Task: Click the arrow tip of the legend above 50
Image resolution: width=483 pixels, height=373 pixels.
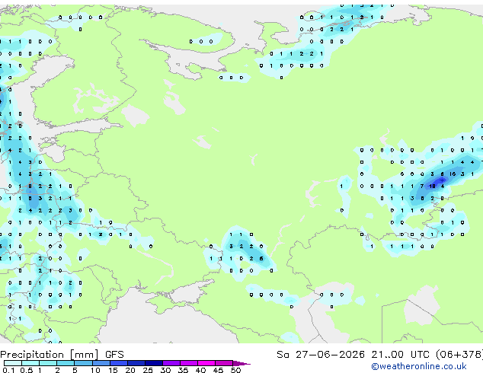Action: pyautogui.click(x=242, y=363)
